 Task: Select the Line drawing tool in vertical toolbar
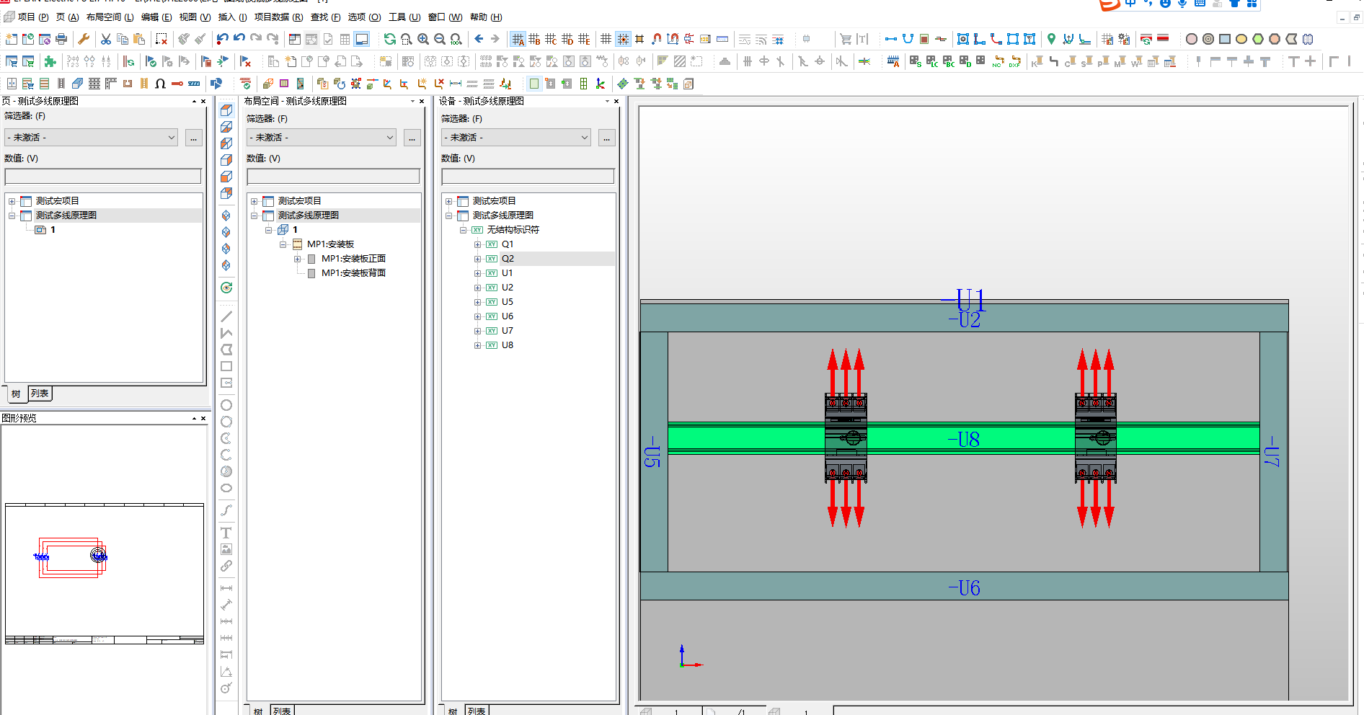(226, 316)
